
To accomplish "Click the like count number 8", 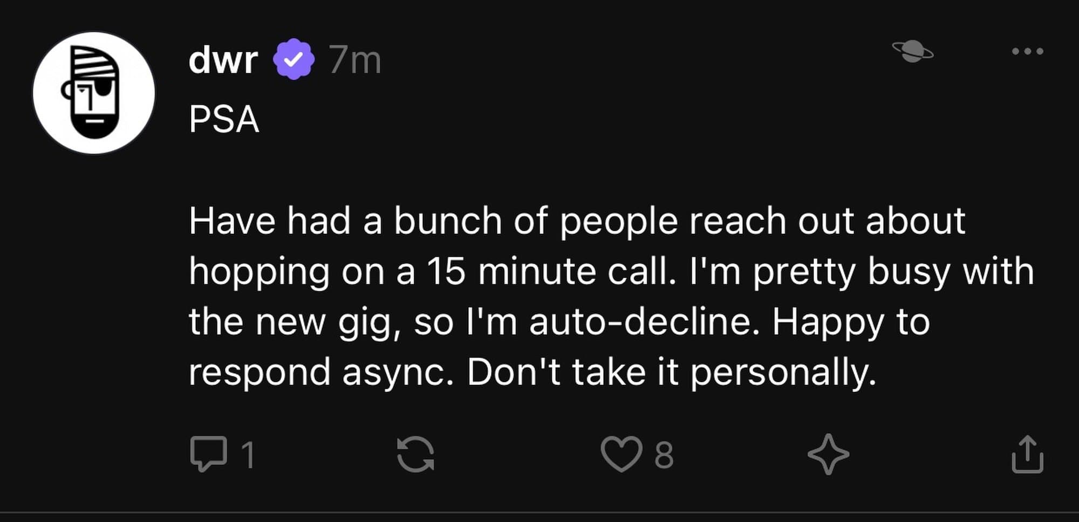I will [x=664, y=455].
